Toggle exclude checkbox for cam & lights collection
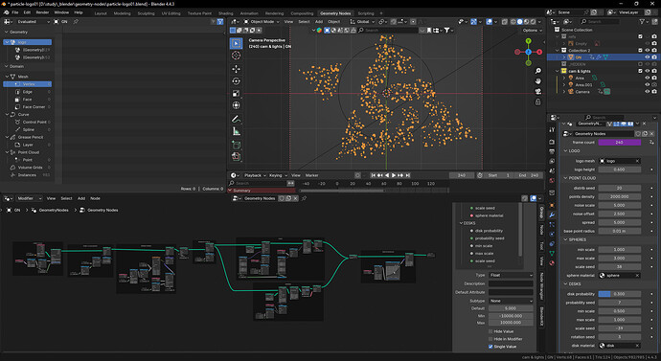 [640, 71]
